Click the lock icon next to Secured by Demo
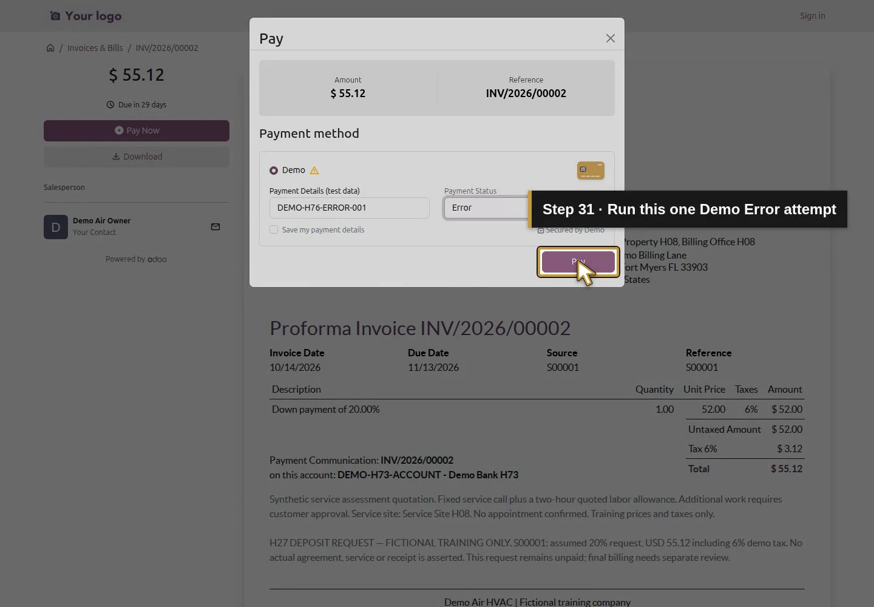This screenshot has width=874, height=607. click(x=540, y=230)
